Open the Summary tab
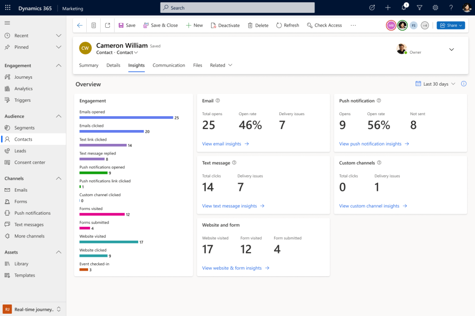Image resolution: width=475 pixels, height=316 pixels. [88, 65]
